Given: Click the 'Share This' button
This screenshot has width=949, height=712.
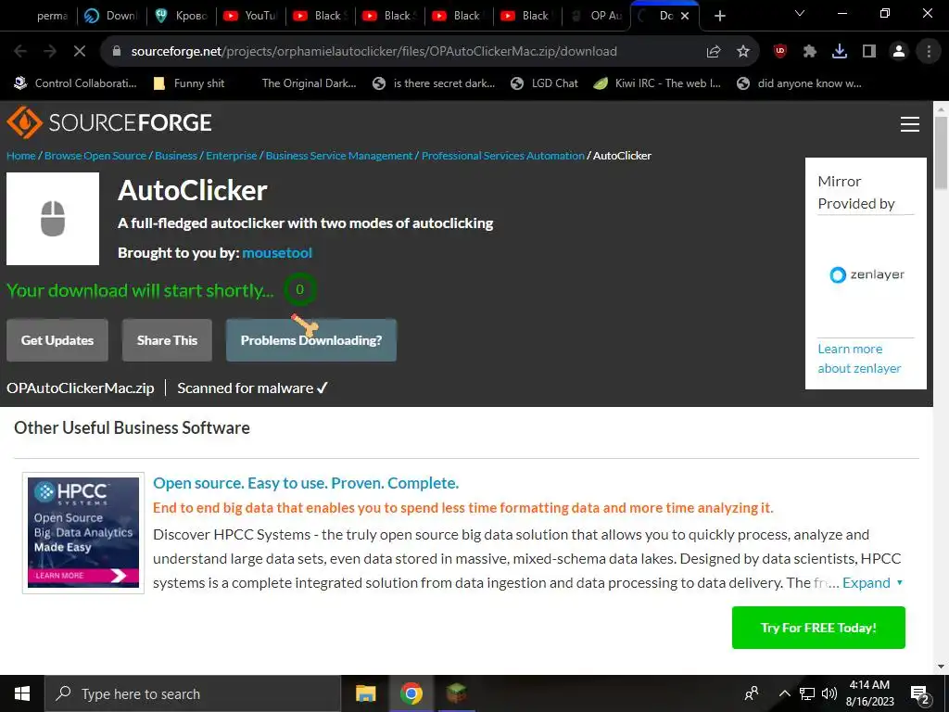Looking at the screenshot, I should [167, 340].
